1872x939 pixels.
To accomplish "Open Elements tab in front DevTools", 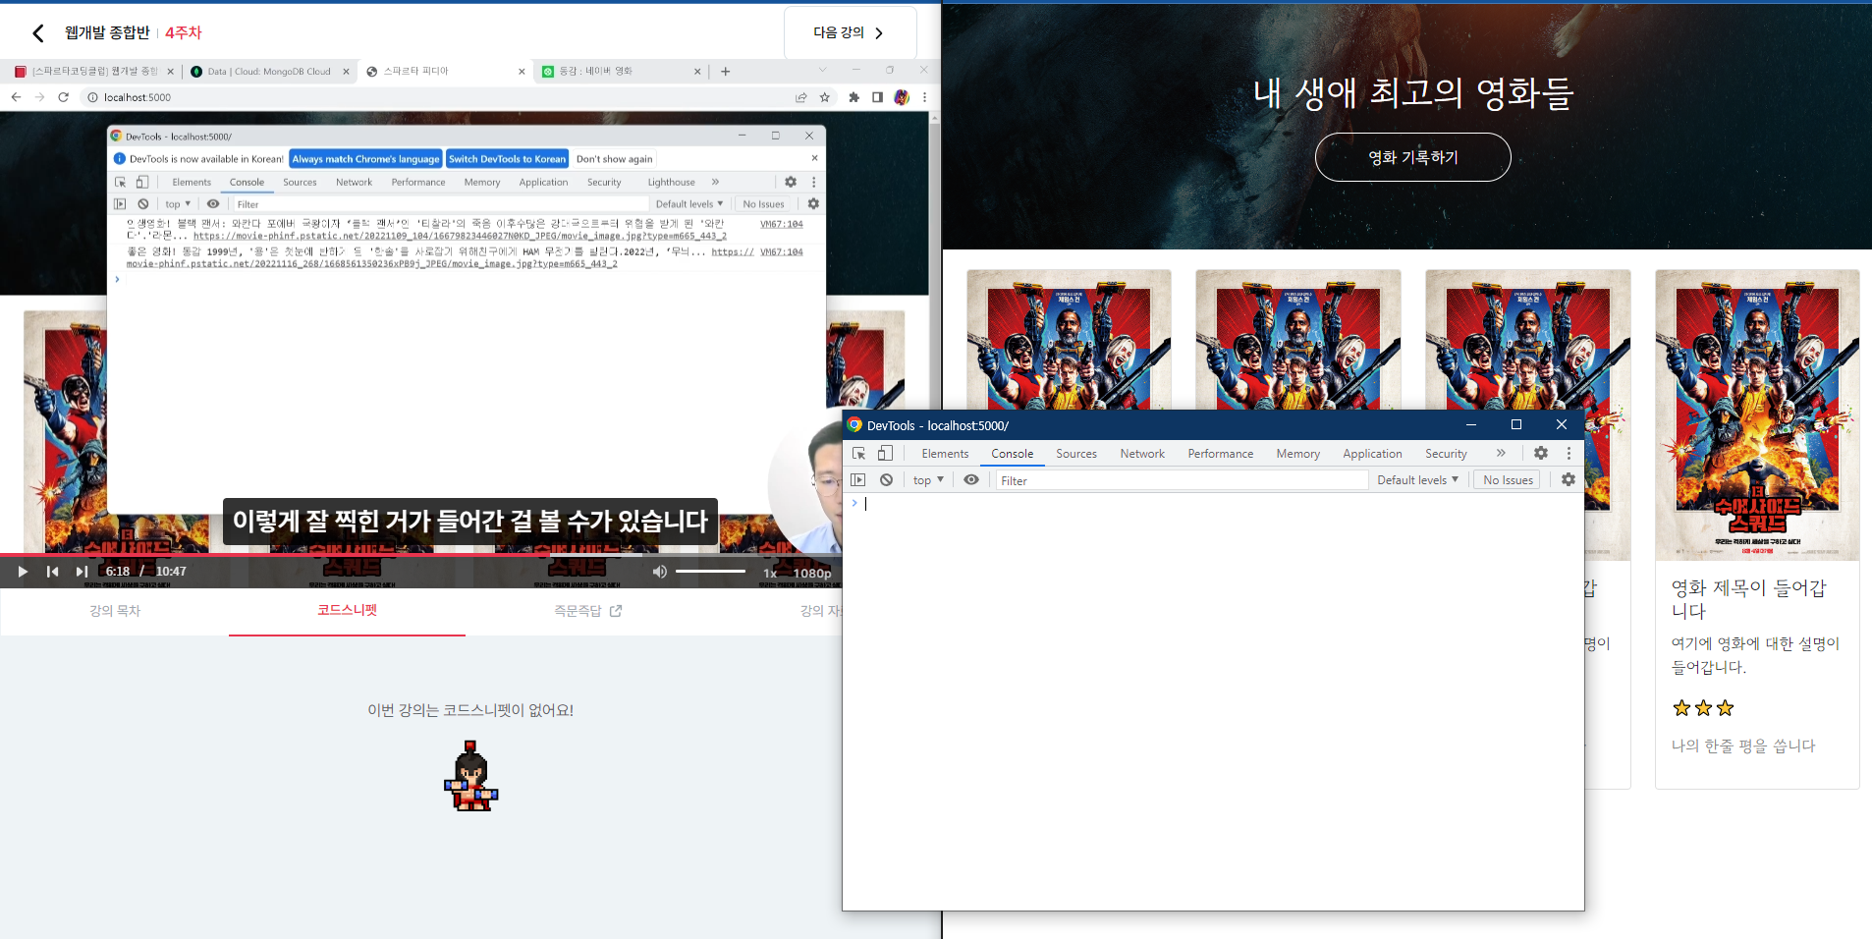I will click(945, 454).
